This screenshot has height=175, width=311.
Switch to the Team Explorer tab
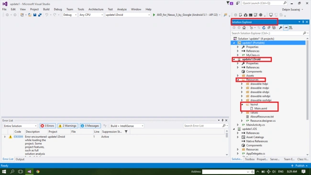[x=289, y=159]
